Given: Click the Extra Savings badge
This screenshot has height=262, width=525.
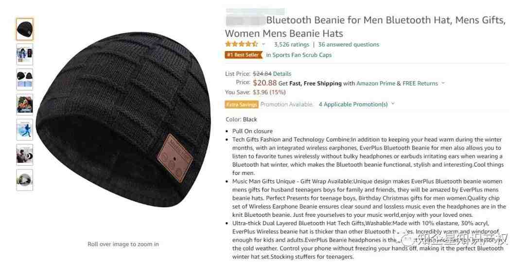Looking at the screenshot, I should point(242,105).
